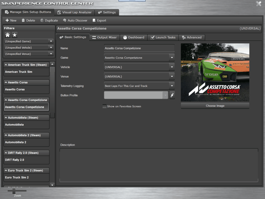Enable Show on Favorites Screen checkbox
The image size is (265, 199).
point(105,106)
